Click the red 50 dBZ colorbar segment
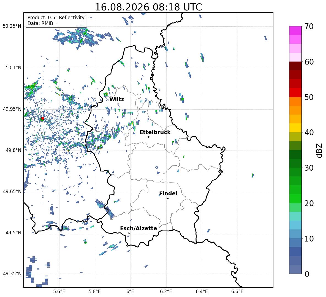 [x=295, y=93]
